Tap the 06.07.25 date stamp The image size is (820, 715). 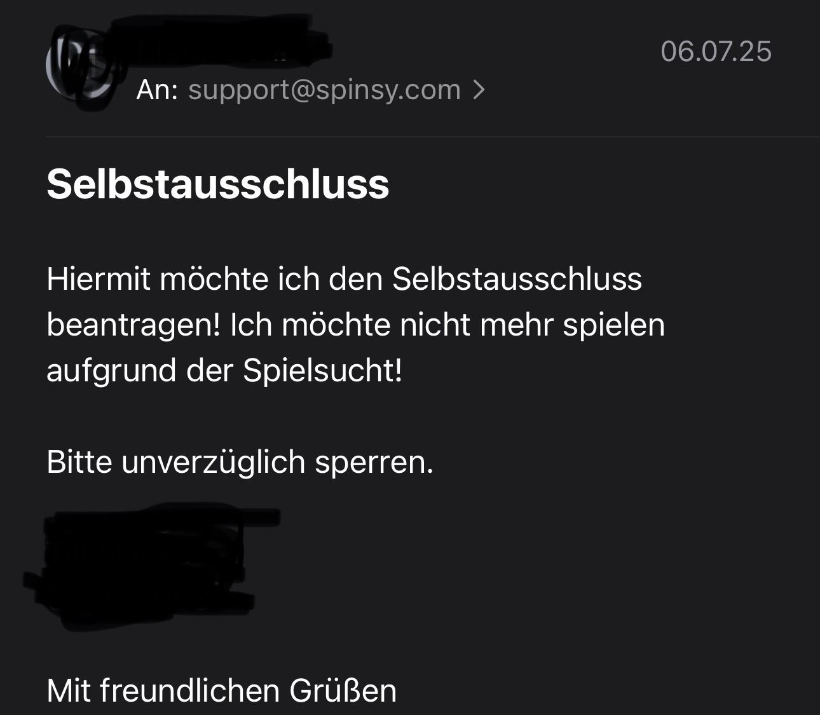(716, 51)
